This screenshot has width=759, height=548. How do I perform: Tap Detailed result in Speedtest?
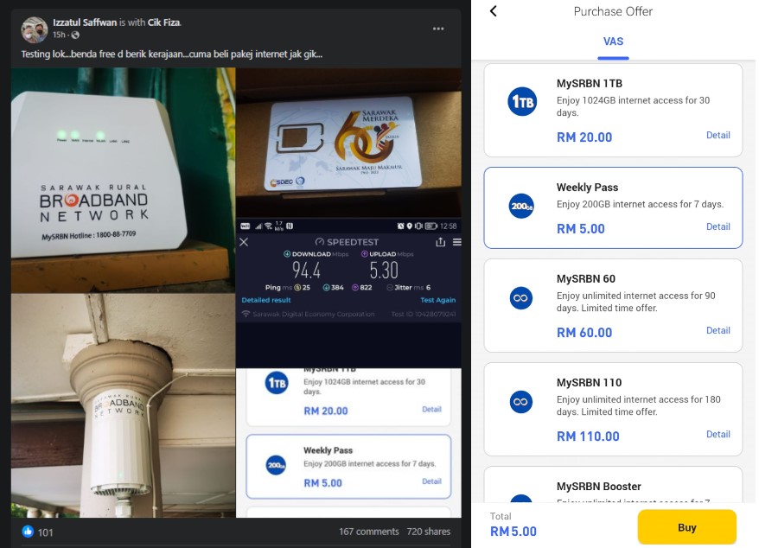[x=265, y=300]
